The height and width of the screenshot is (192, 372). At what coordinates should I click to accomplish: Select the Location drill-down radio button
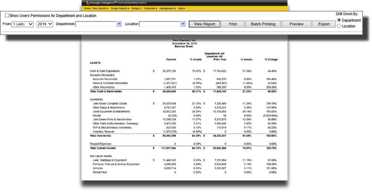[x=339, y=26]
